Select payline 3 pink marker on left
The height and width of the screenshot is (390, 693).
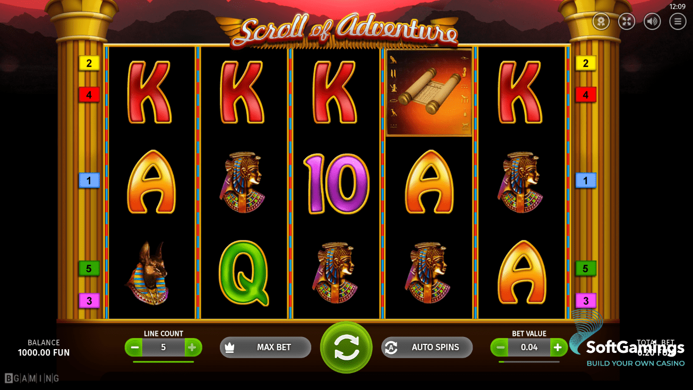pos(89,301)
